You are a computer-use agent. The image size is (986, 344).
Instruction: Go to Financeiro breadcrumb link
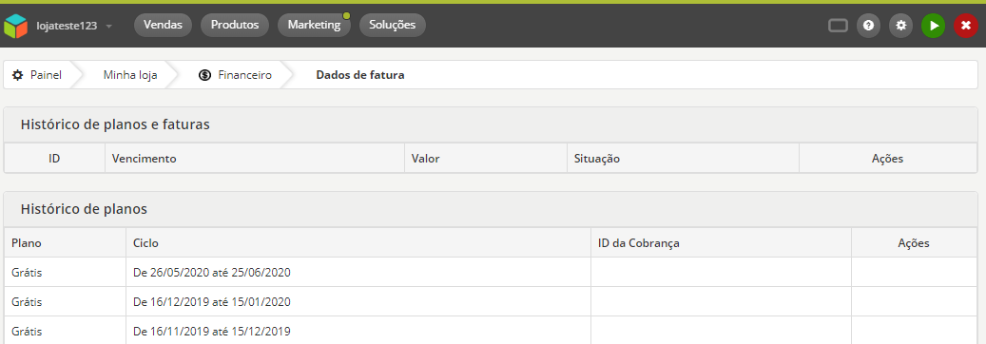point(244,75)
